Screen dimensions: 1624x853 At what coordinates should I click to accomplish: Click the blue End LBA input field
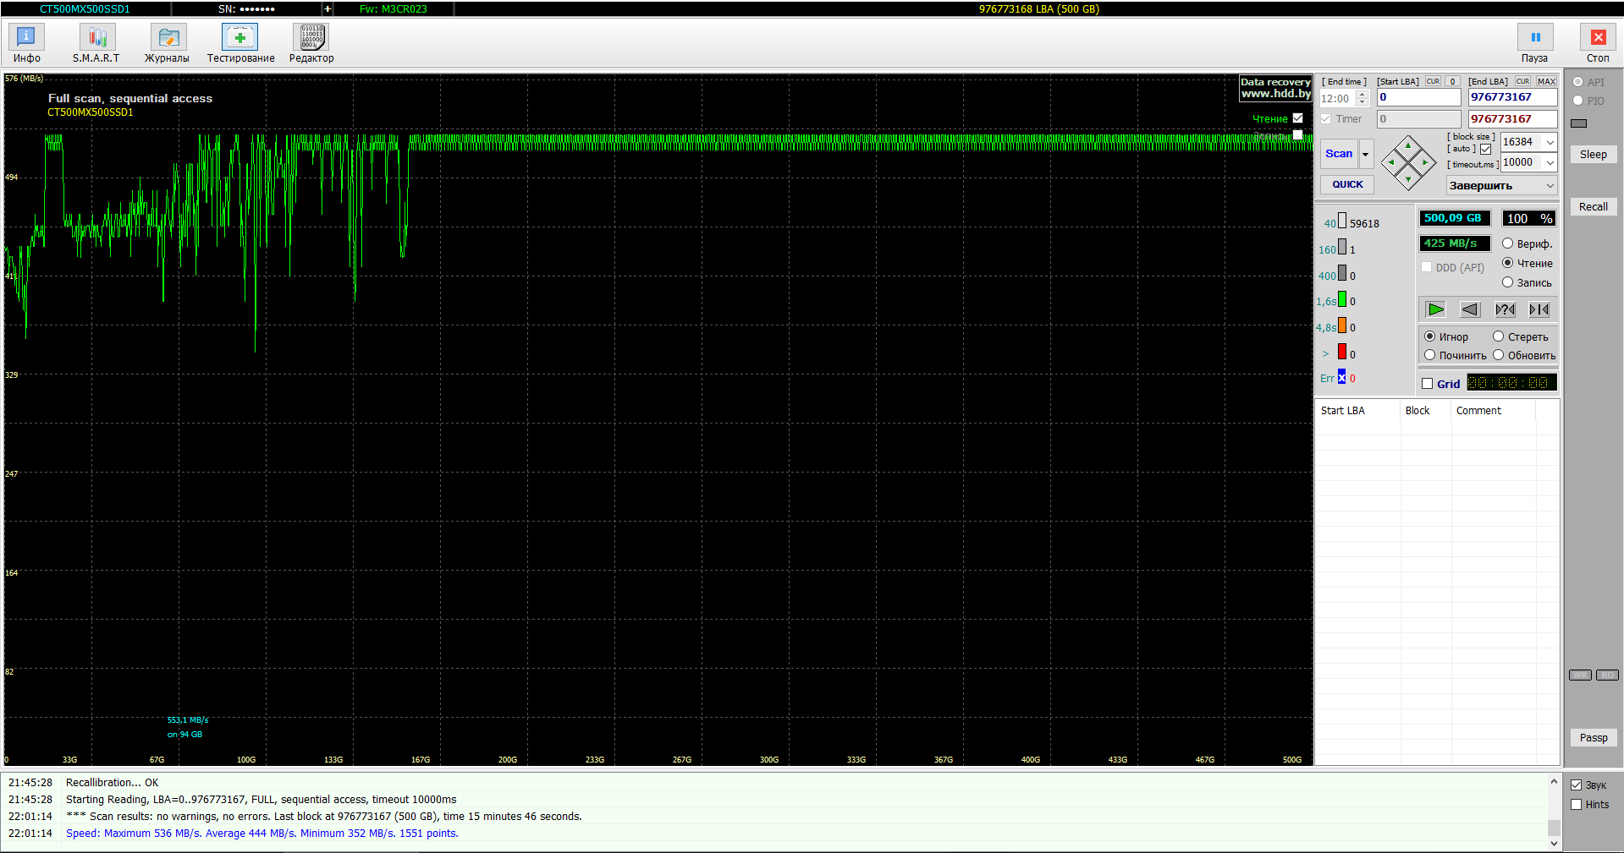click(x=1512, y=97)
